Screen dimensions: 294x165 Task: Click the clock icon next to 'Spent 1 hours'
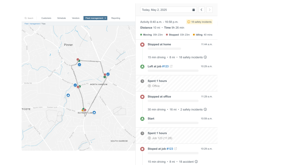coord(142,81)
